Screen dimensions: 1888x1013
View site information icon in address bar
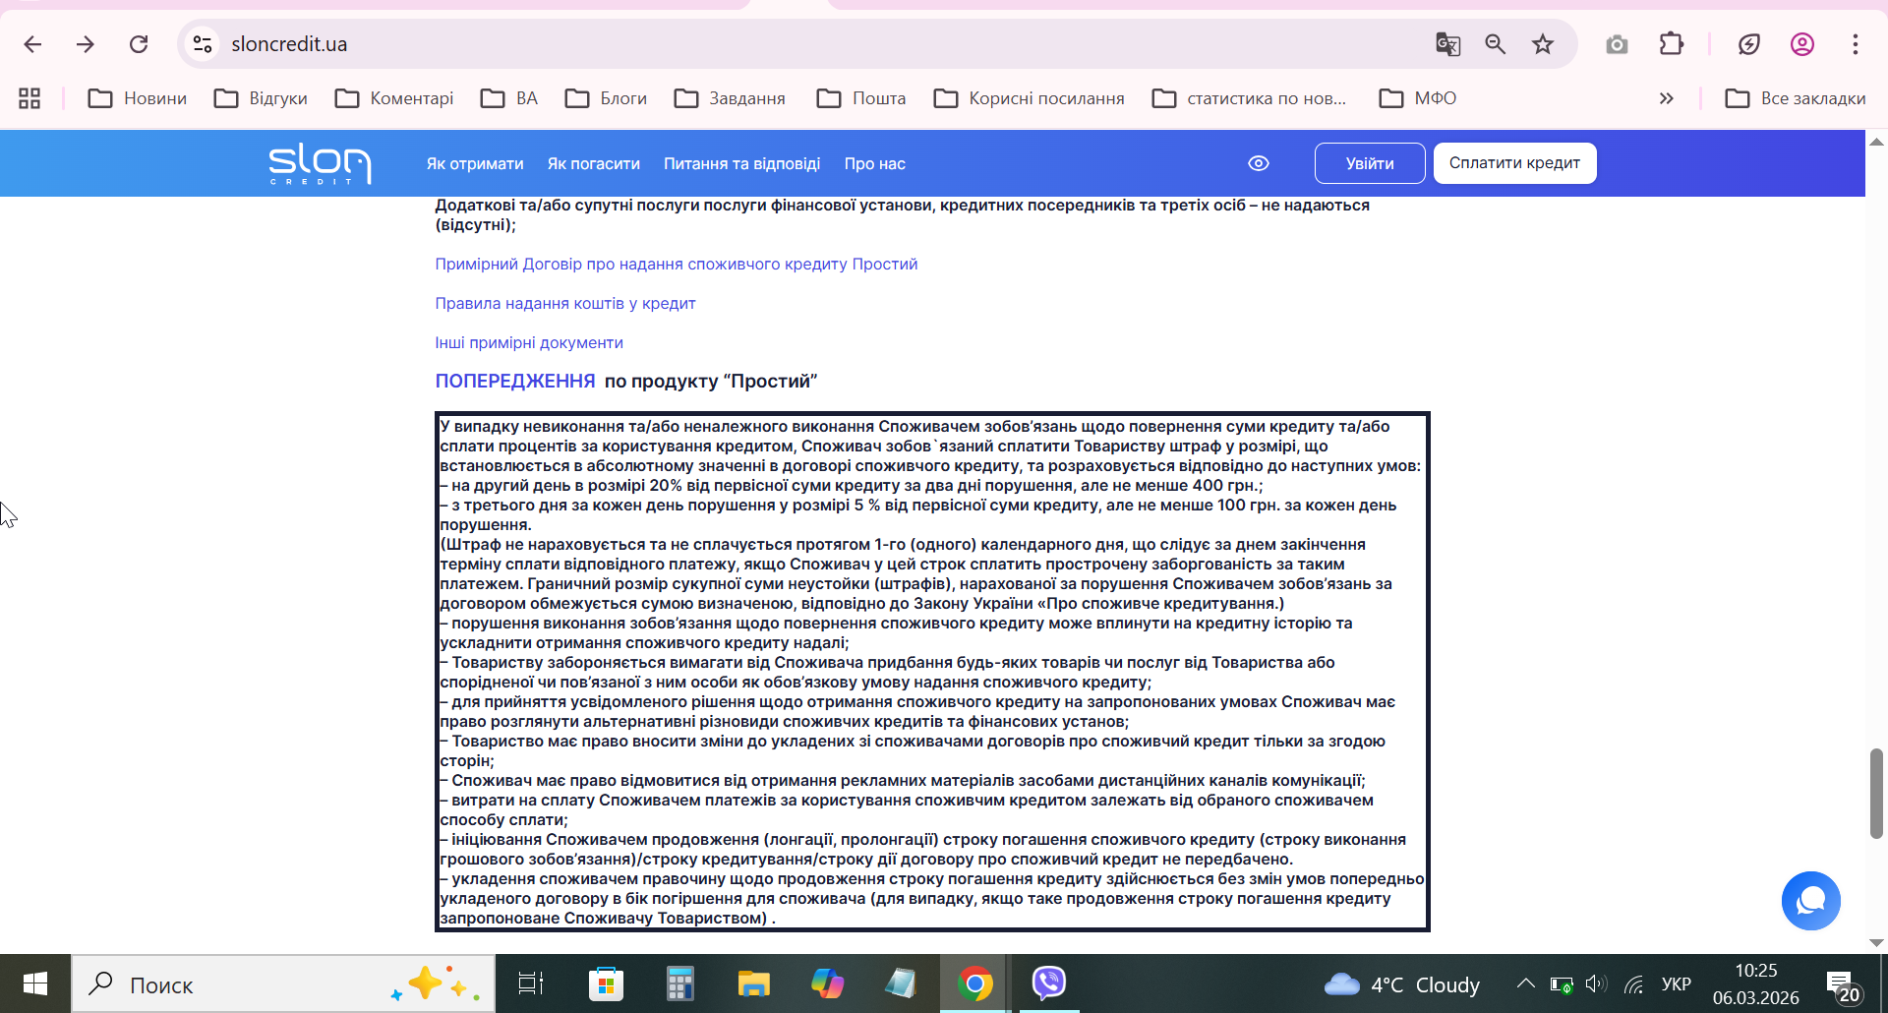[203, 44]
